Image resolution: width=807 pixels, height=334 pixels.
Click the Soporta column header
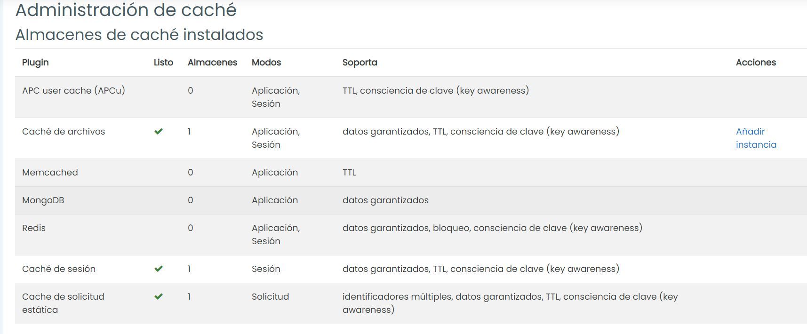coord(360,63)
